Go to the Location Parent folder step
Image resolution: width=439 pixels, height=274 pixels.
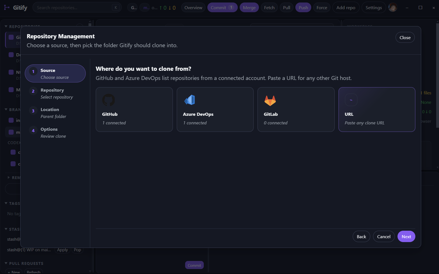click(x=55, y=113)
